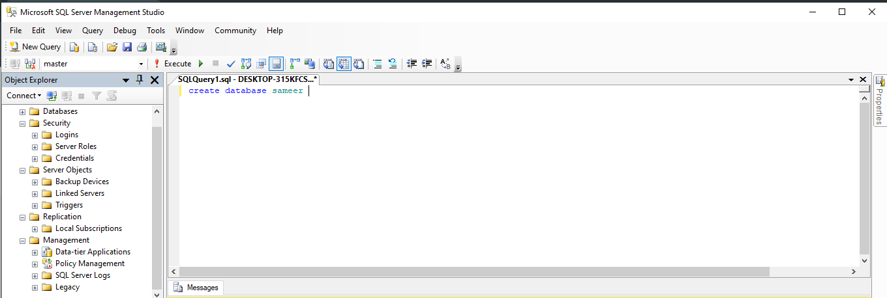The image size is (887, 298).
Task: Save the query with the floppy disk icon
Action: tap(127, 47)
